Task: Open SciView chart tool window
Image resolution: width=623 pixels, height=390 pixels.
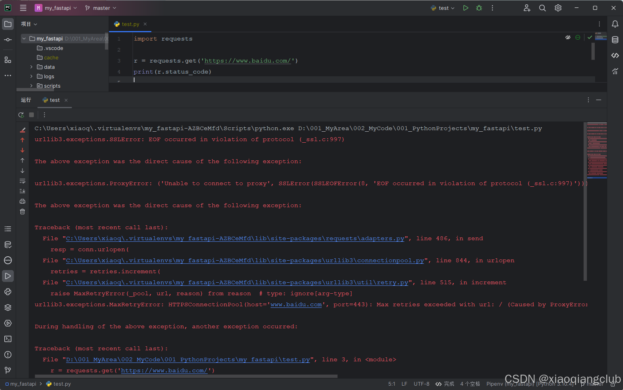Action: (615, 71)
